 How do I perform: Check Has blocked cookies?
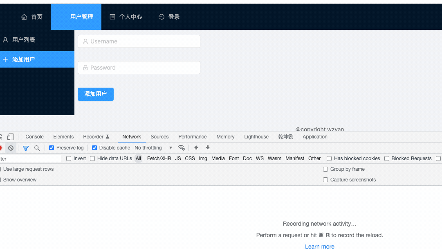[329, 158]
